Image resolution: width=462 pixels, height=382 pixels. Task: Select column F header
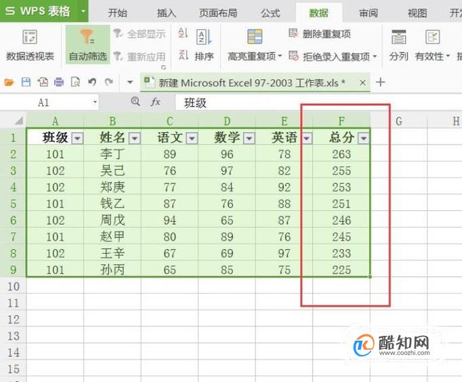(x=341, y=121)
